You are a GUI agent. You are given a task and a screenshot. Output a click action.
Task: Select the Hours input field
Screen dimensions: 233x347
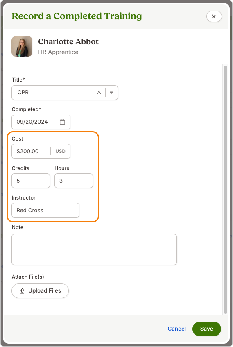74,181
